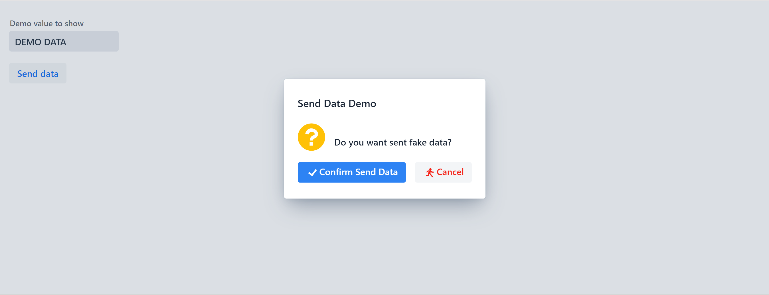
Task: Cancel the Send Data Demo dialog
Action: [443, 172]
